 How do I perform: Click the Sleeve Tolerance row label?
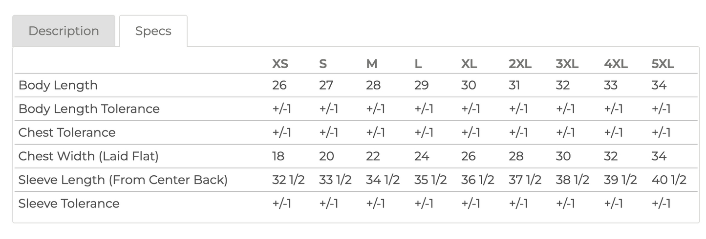(x=68, y=203)
